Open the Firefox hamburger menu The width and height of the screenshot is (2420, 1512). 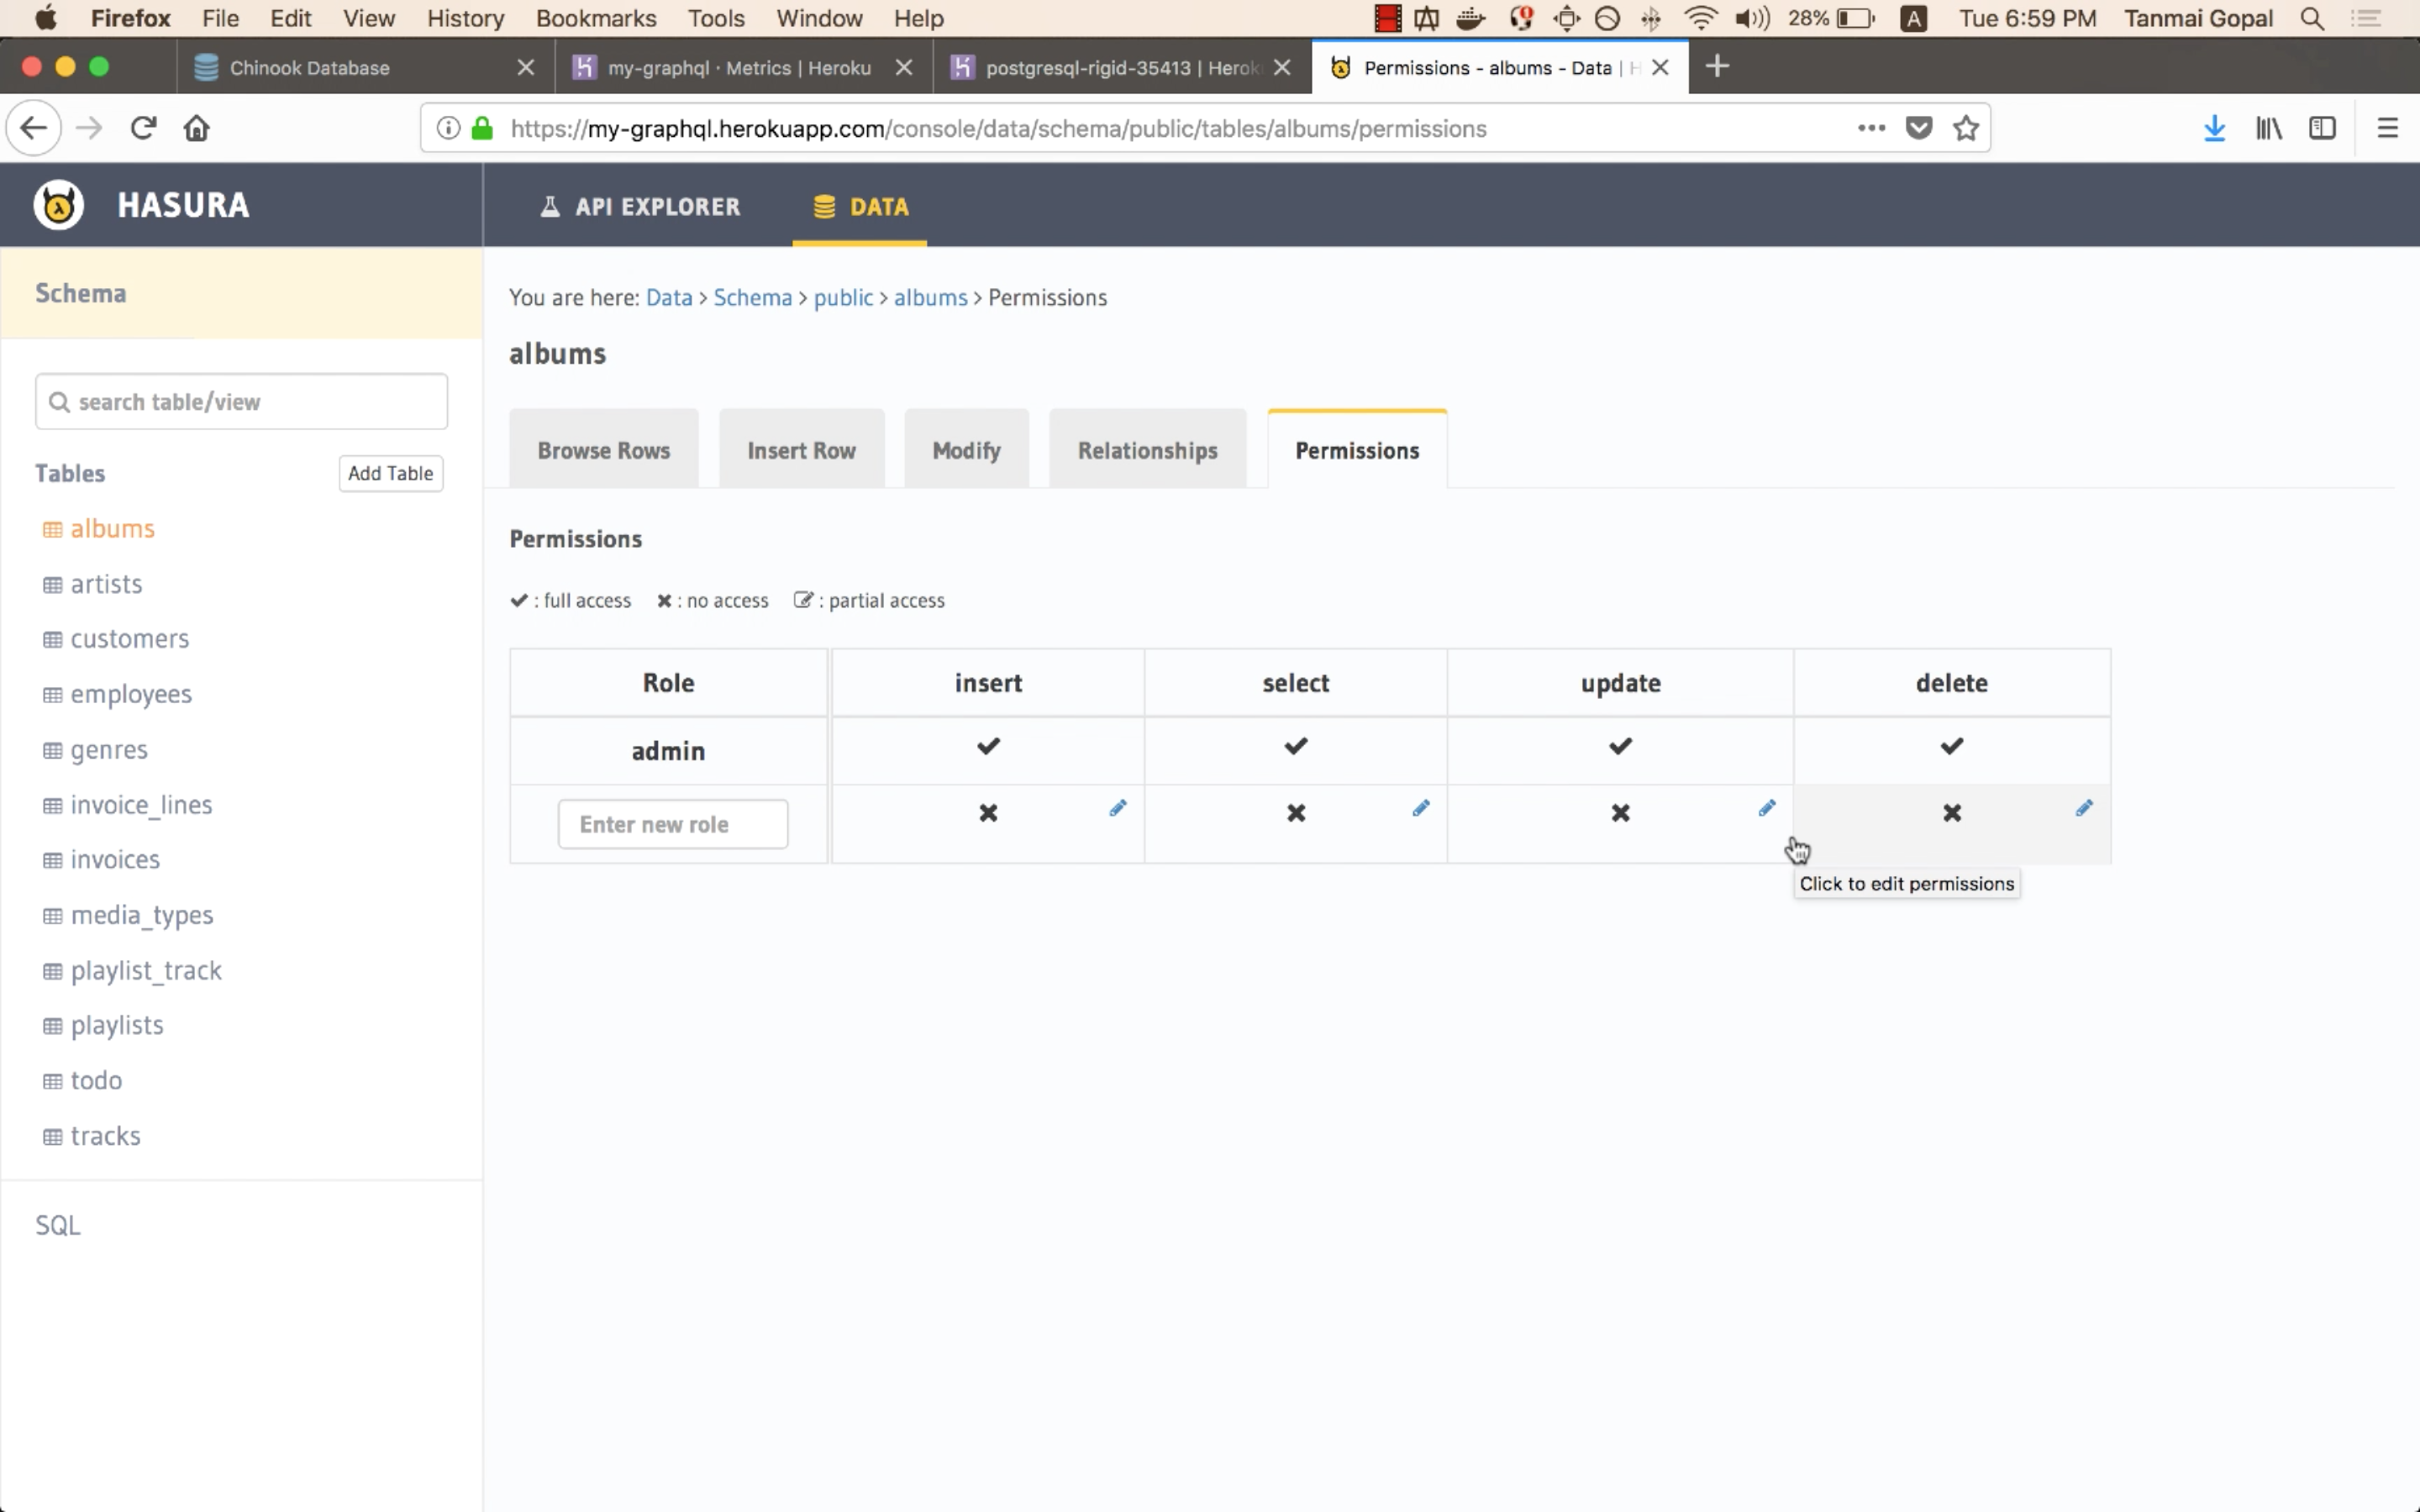click(x=2386, y=128)
